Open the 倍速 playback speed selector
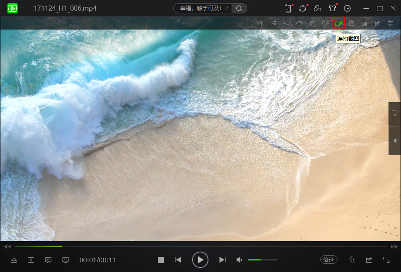 [x=329, y=260]
